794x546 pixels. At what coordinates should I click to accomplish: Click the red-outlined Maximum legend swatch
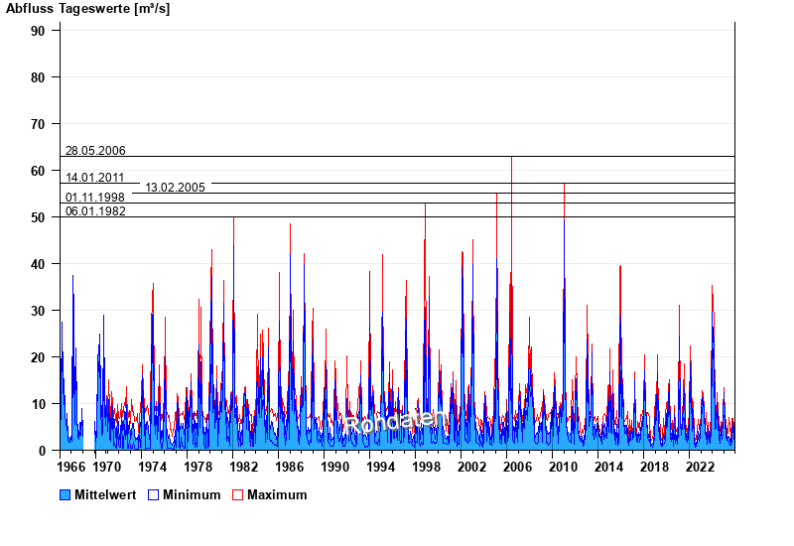click(x=237, y=494)
